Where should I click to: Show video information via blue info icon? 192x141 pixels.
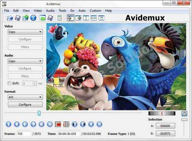(x=33, y=18)
